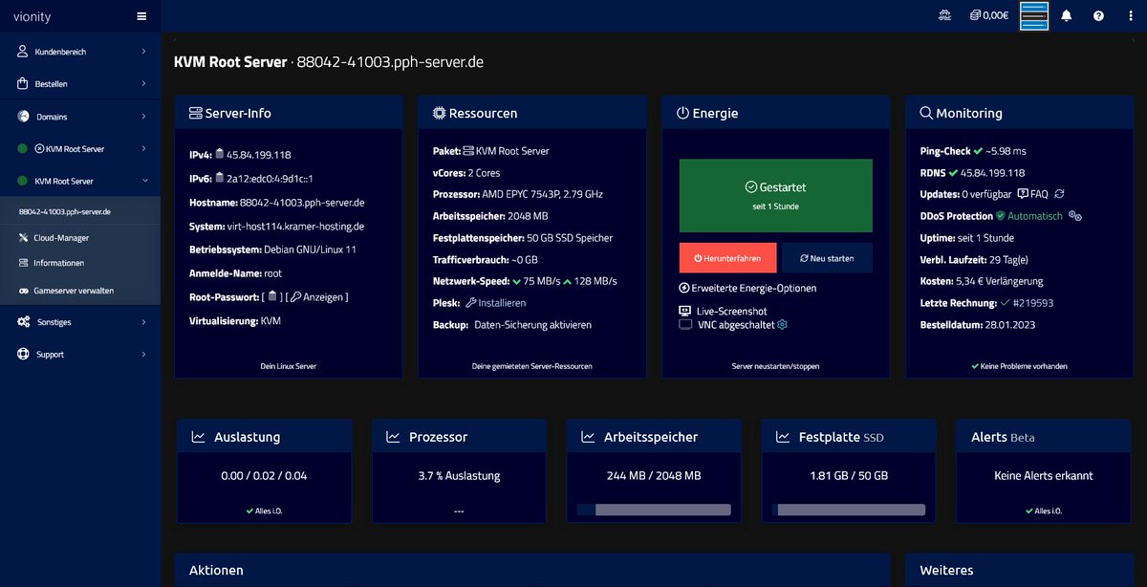Viewport: 1147px width, 587px height.
Task: Open the help question mark icon
Action: pos(1098,16)
